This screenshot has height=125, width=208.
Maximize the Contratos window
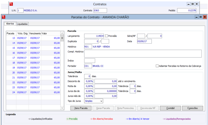[193, 4]
